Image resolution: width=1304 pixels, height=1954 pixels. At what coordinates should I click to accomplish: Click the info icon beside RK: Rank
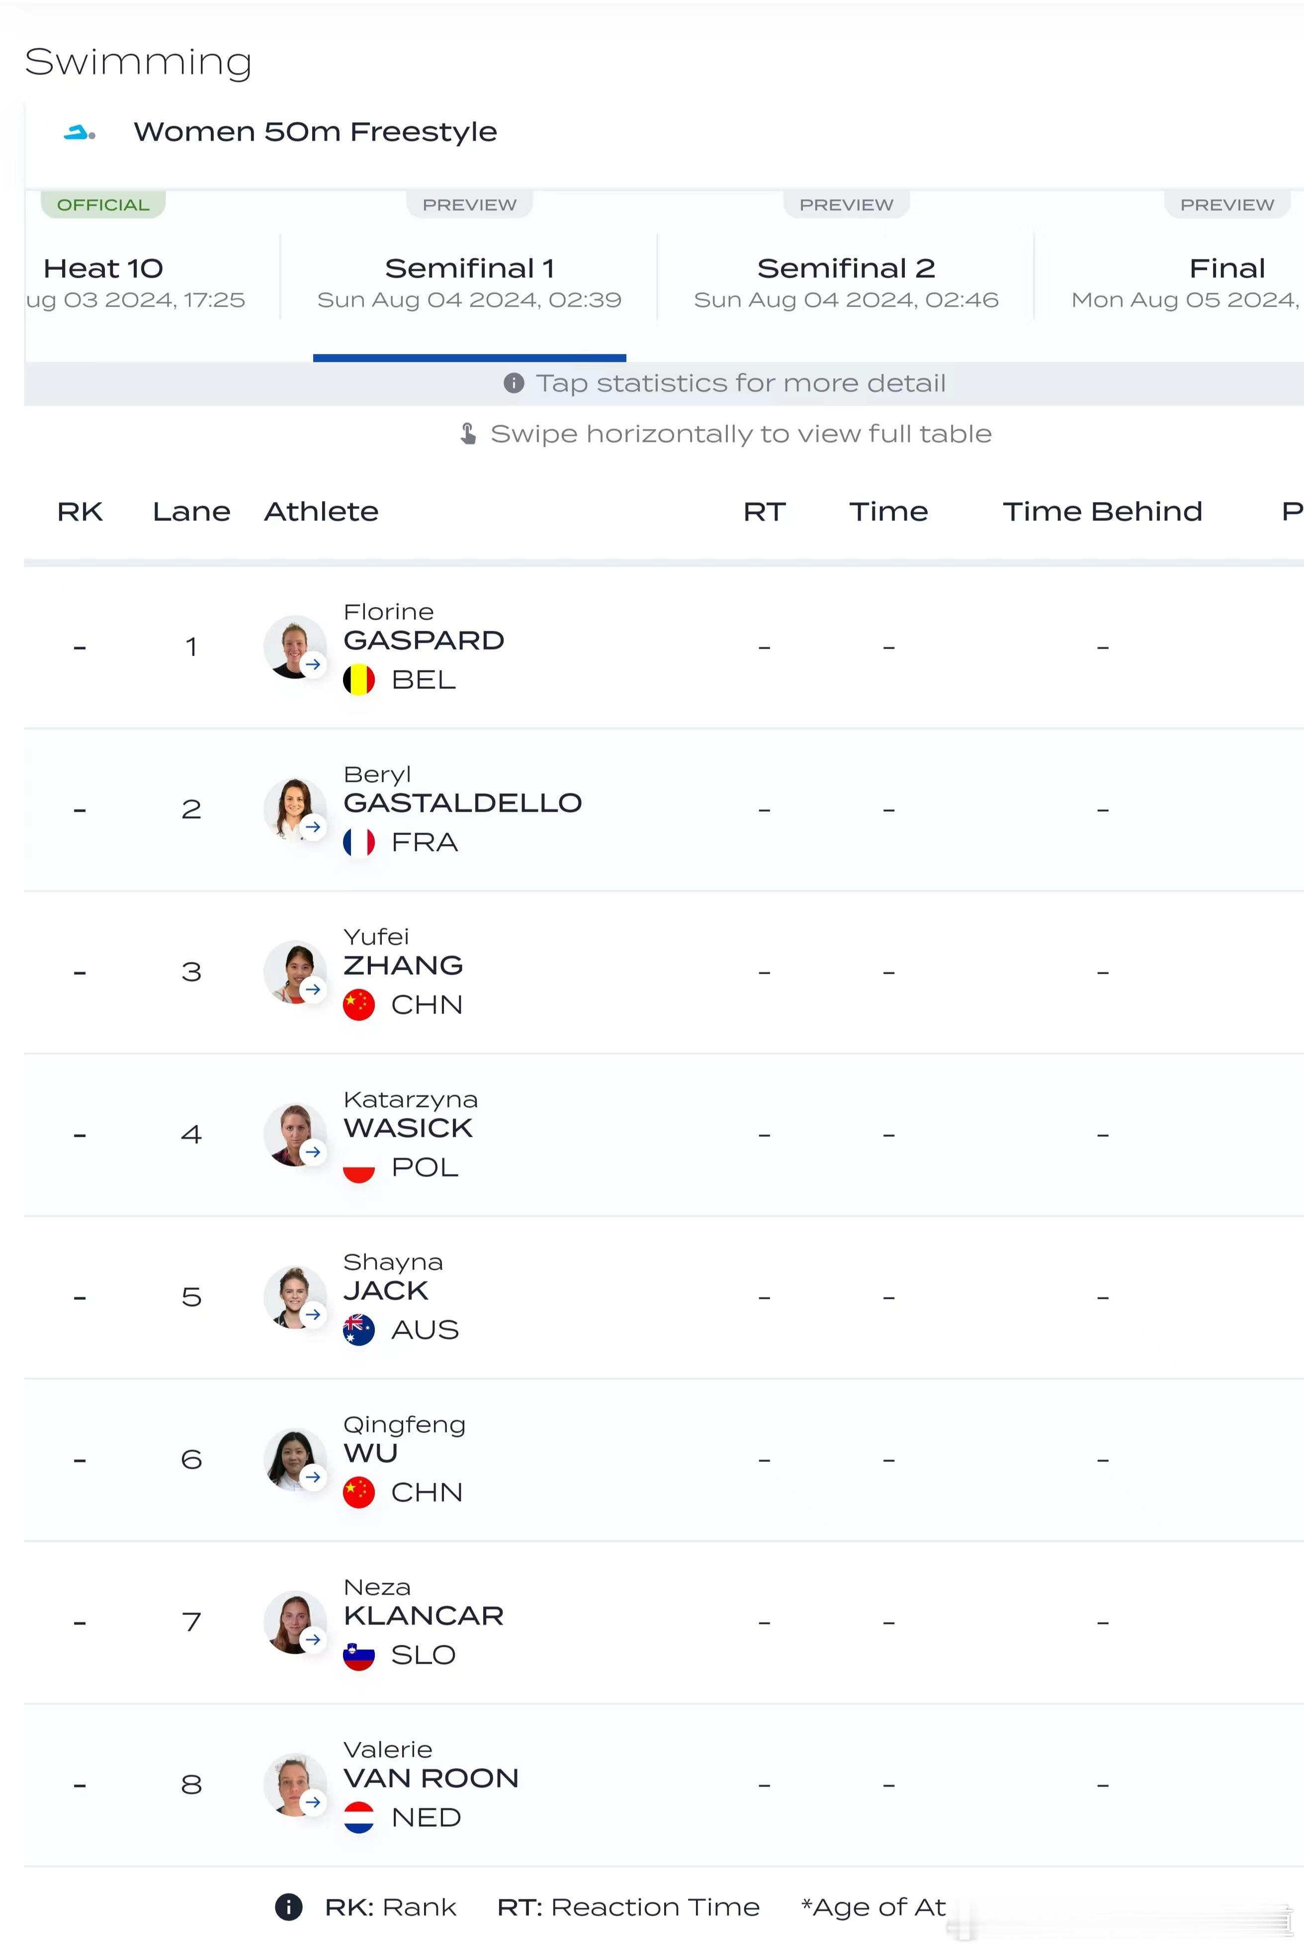pyautogui.click(x=288, y=1907)
